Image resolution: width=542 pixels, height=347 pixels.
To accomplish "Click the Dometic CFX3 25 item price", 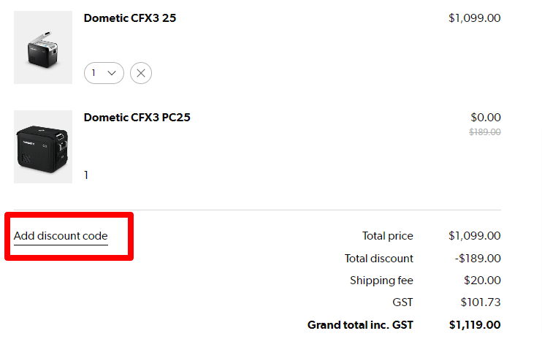I will coord(474,18).
